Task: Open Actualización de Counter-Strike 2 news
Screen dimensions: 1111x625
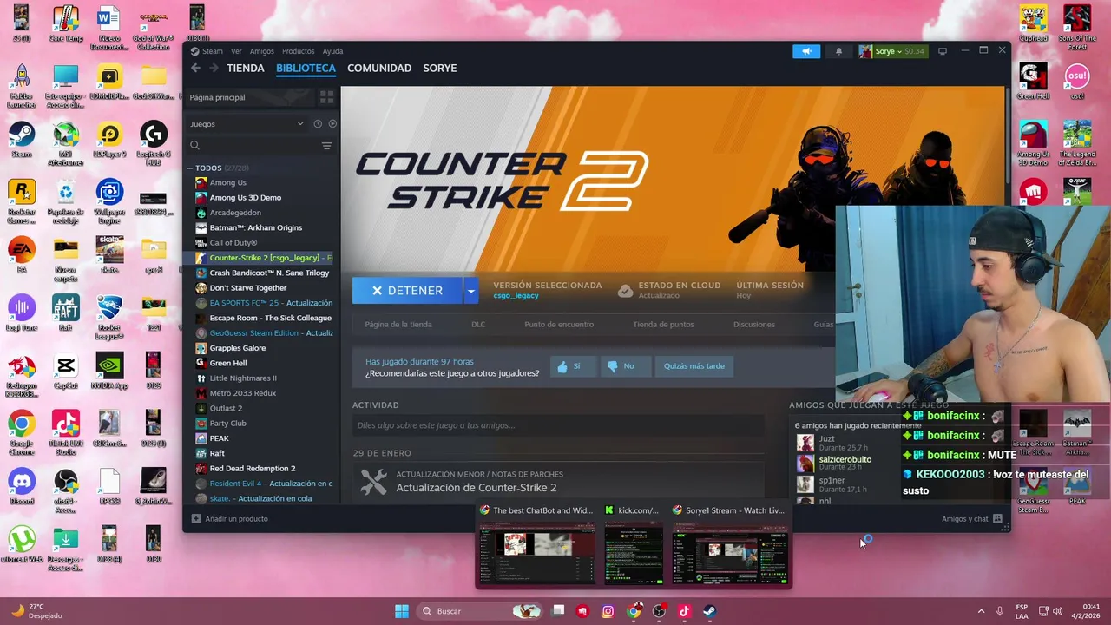Action: 477,488
